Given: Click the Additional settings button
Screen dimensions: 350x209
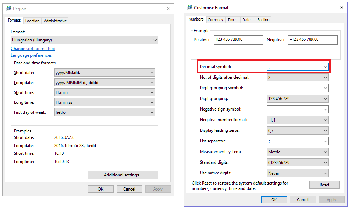Looking at the screenshot, I should coord(123,175).
